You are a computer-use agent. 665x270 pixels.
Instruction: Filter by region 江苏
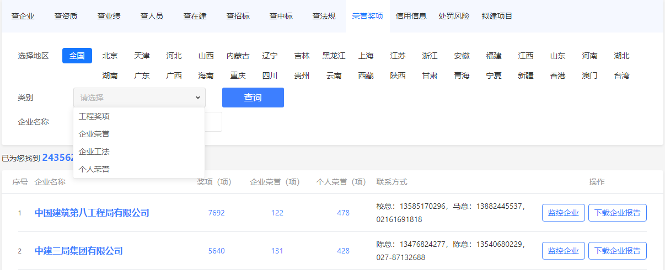[x=398, y=56]
